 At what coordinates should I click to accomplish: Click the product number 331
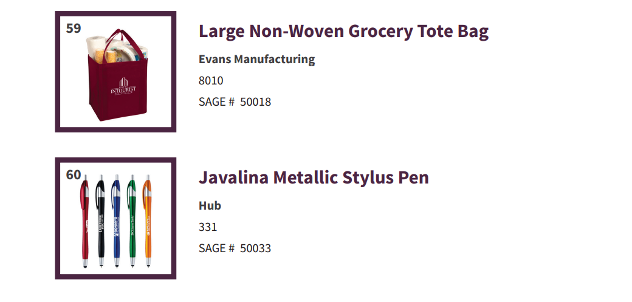(x=208, y=227)
